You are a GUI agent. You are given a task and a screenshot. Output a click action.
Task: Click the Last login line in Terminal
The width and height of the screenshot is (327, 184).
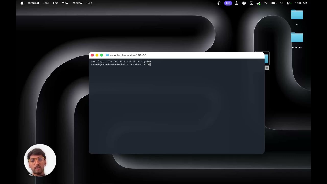tap(121, 62)
